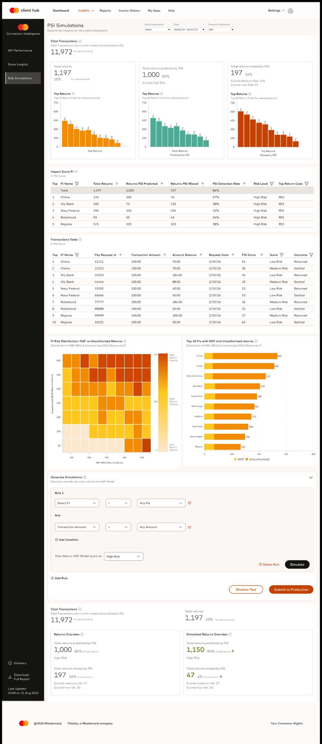
Task: Sort by Returns PSI Predicted arrow
Action: [x=162, y=184]
